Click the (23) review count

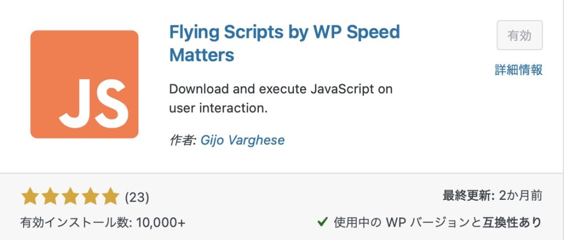pos(137,197)
